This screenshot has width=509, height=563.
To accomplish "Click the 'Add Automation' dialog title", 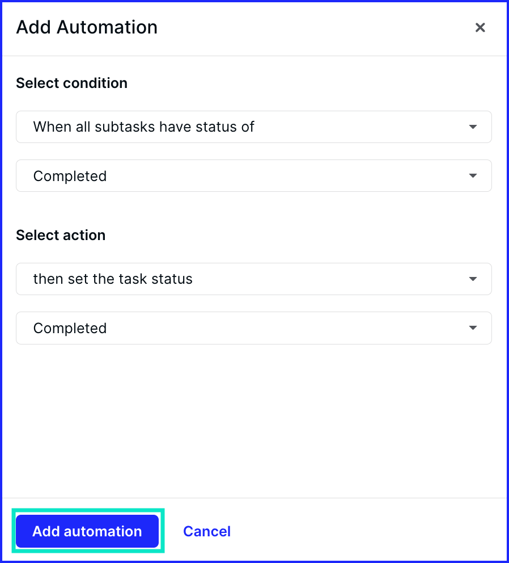I will pyautogui.click(x=87, y=27).
